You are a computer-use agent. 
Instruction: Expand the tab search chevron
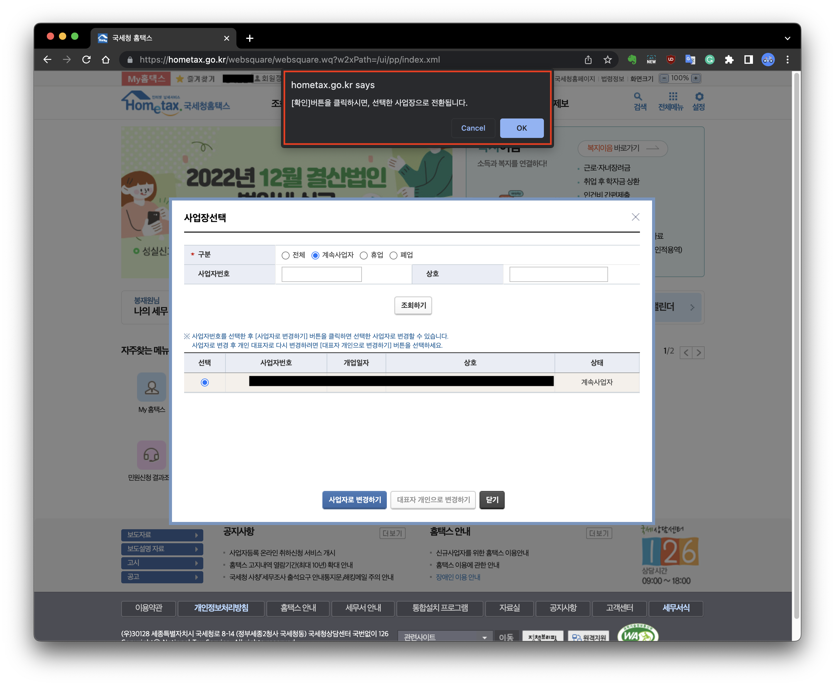click(787, 38)
